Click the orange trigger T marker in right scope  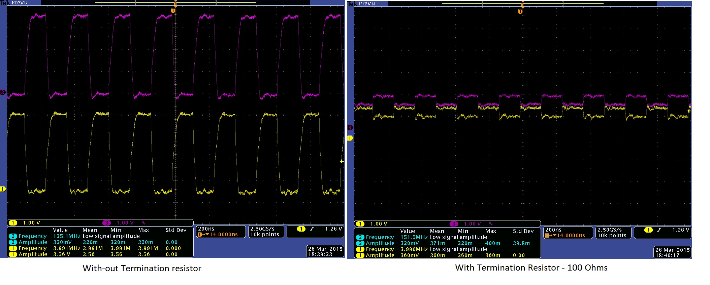point(520,12)
